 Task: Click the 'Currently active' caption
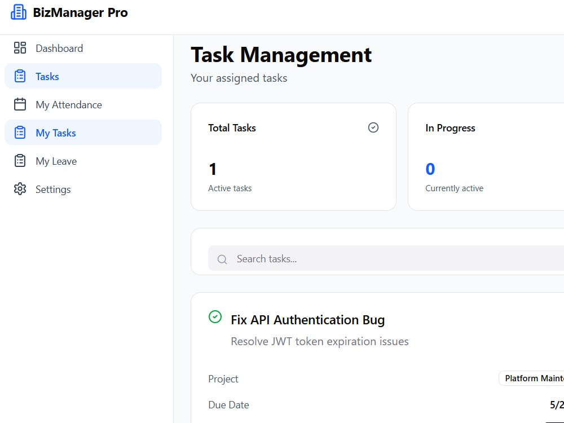point(454,188)
